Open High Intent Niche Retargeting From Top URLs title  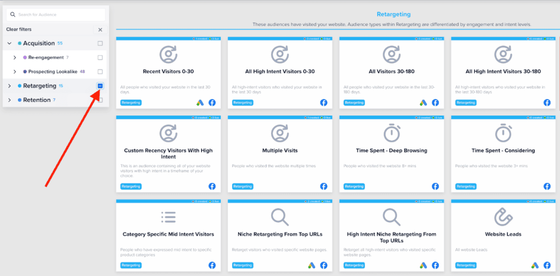pyautogui.click(x=392, y=237)
